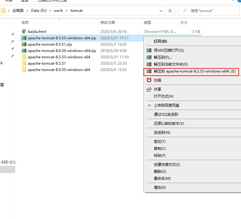
Task: Click tomcat in the breadcrumb path
Action: click(77, 11)
